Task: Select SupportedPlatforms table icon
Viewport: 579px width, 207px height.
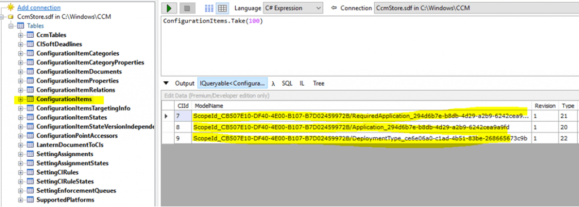Action: [31, 200]
